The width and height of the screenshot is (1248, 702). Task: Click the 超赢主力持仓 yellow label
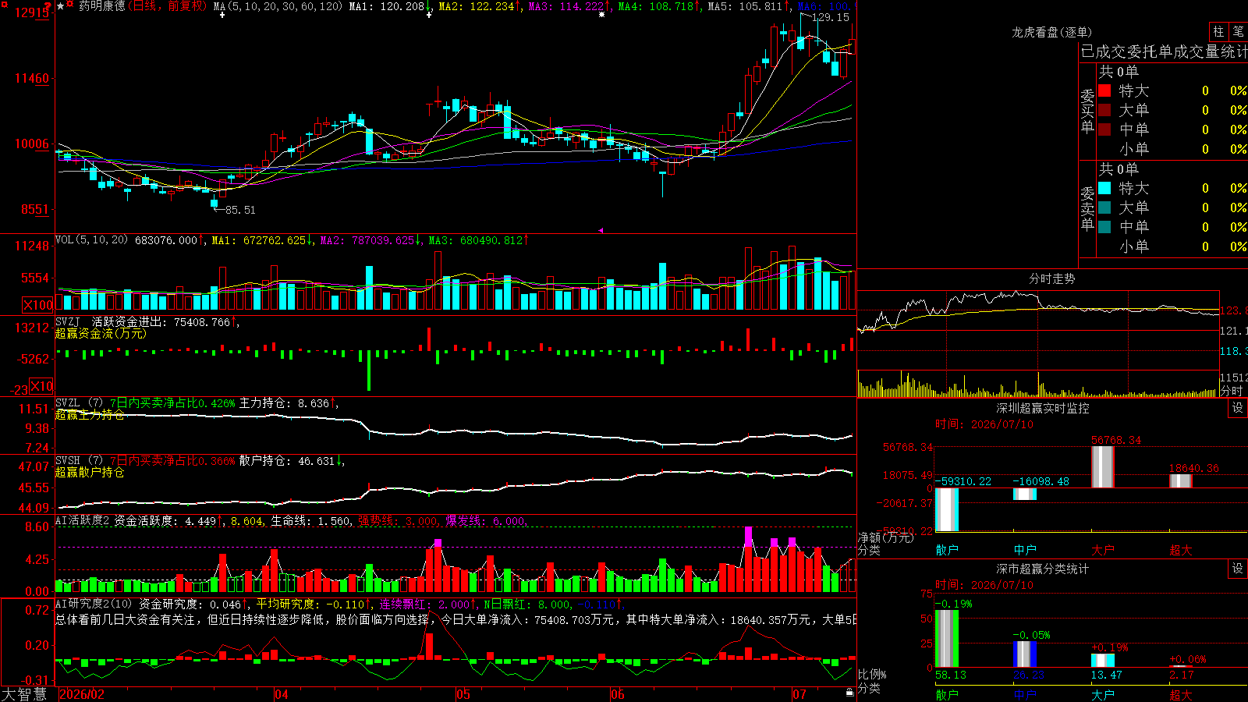coord(90,414)
